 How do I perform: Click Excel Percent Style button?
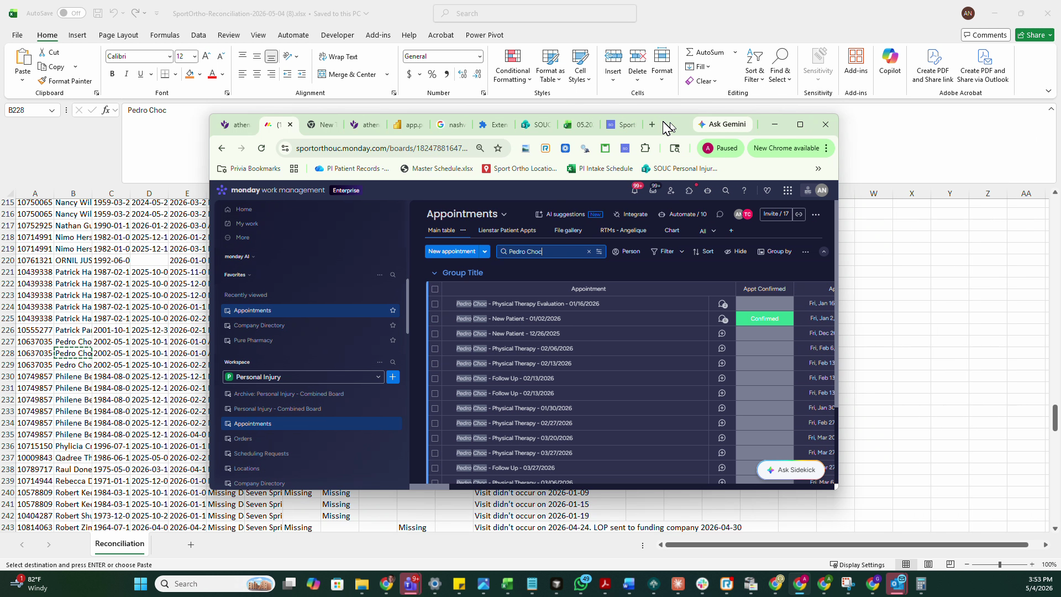(432, 74)
